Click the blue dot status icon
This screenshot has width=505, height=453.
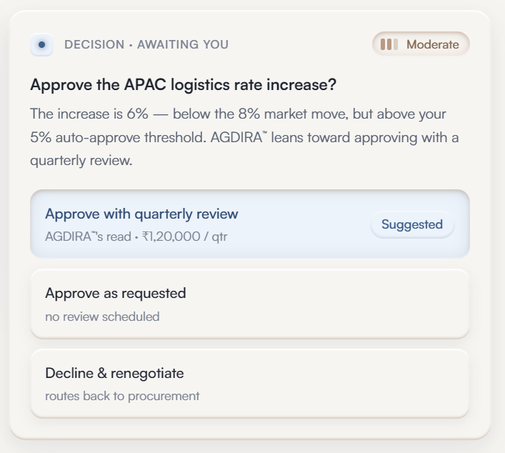click(x=42, y=44)
